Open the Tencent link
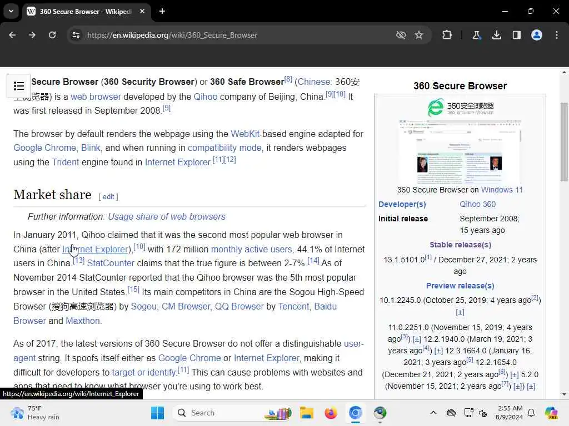 (x=293, y=306)
